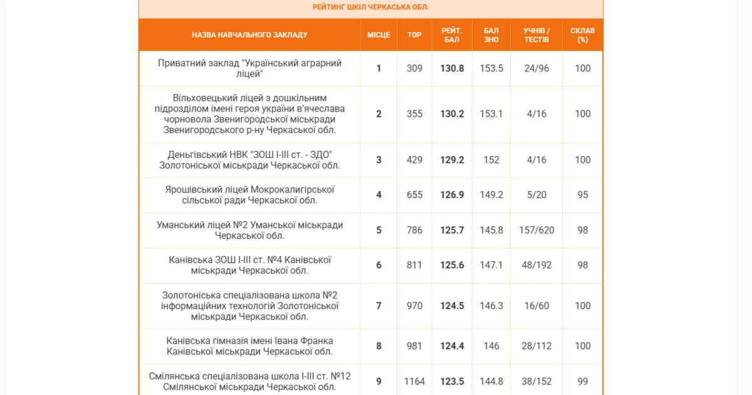This screenshot has width=752, height=395.
Task: Click rating score 124.5
Action: click(x=452, y=306)
